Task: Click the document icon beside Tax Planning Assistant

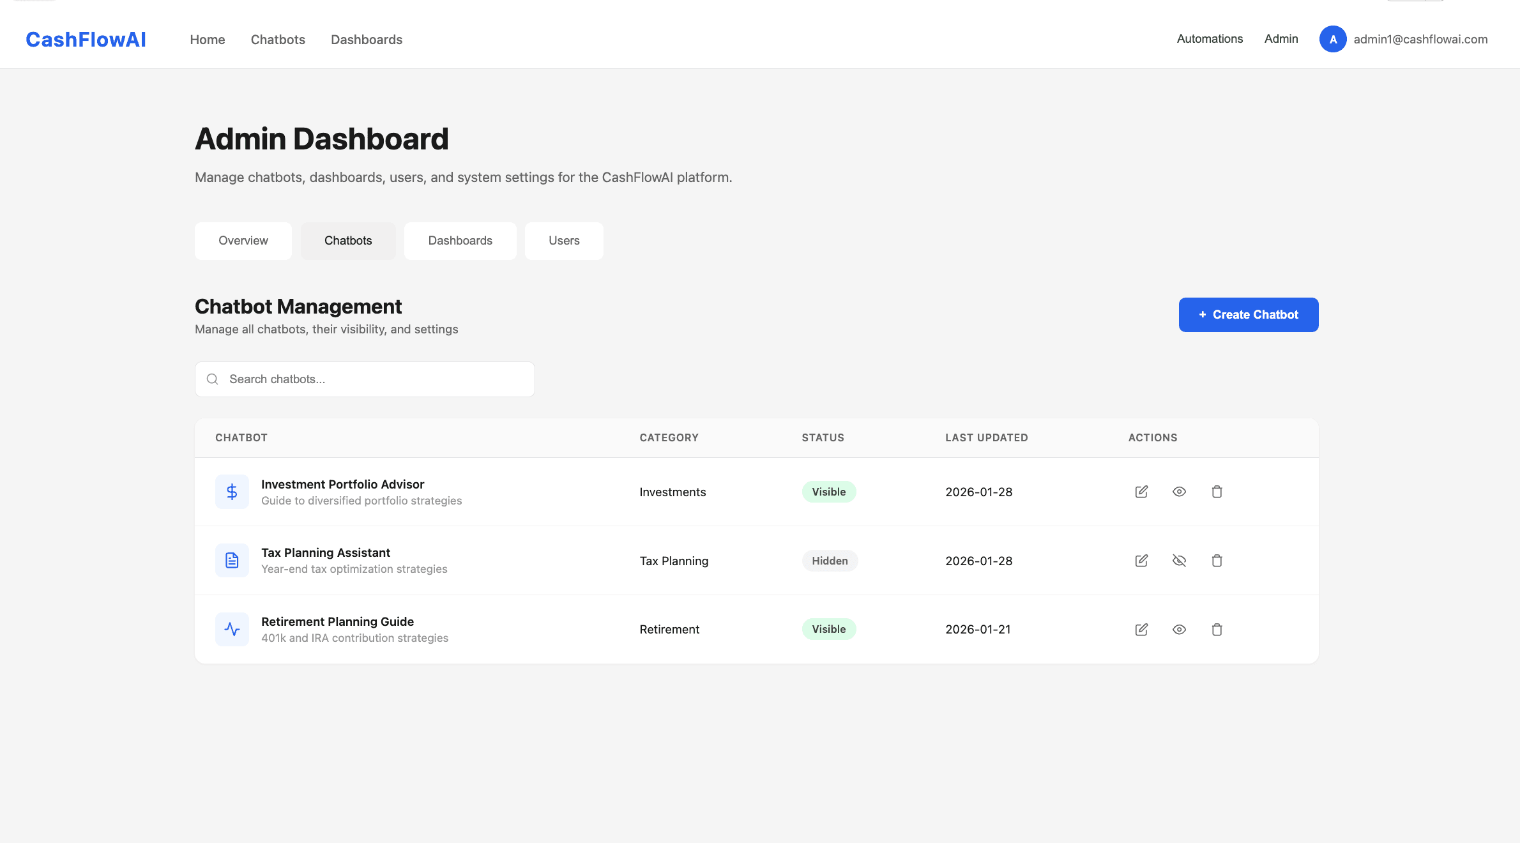Action: 232,560
